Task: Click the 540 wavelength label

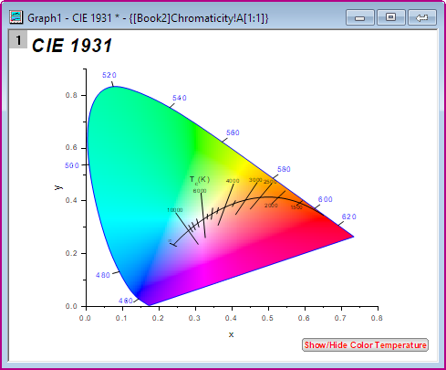Action: (x=180, y=98)
